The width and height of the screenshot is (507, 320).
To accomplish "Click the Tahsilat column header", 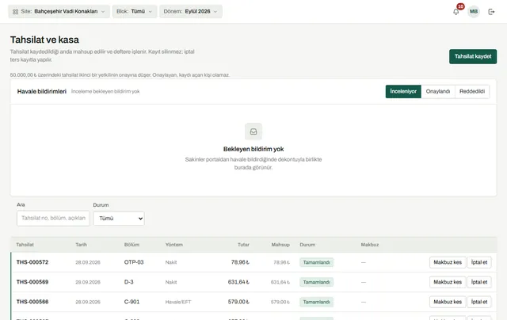I will point(25,245).
